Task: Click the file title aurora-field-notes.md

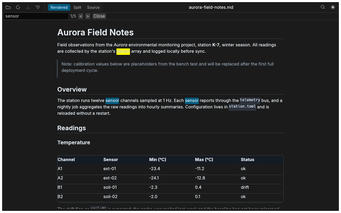Action: (211, 7)
